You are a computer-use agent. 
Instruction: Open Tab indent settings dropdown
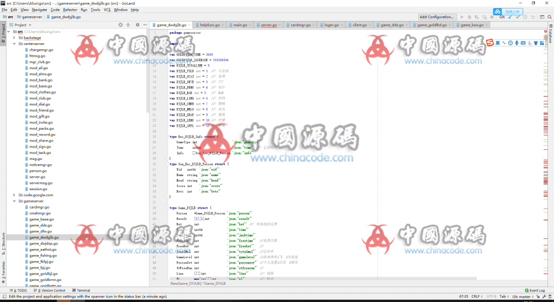coord(504,297)
